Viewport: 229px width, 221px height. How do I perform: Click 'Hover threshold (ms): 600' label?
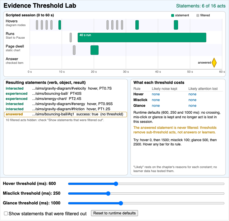(x=29, y=183)
